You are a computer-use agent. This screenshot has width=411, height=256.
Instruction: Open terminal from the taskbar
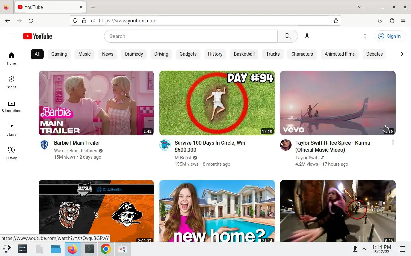89,249
